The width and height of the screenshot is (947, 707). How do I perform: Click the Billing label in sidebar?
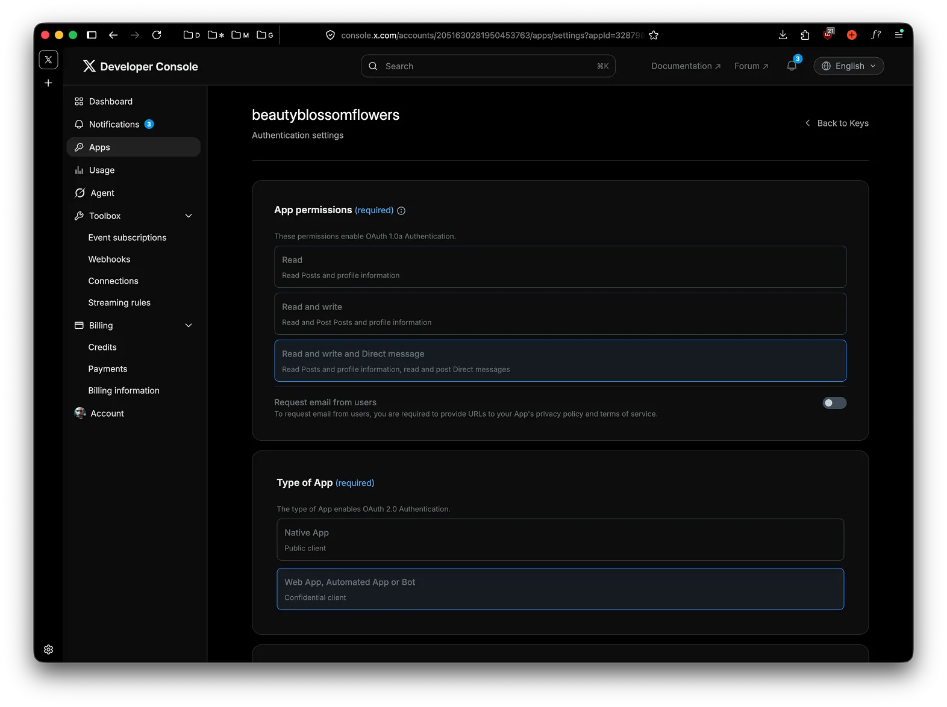101,325
